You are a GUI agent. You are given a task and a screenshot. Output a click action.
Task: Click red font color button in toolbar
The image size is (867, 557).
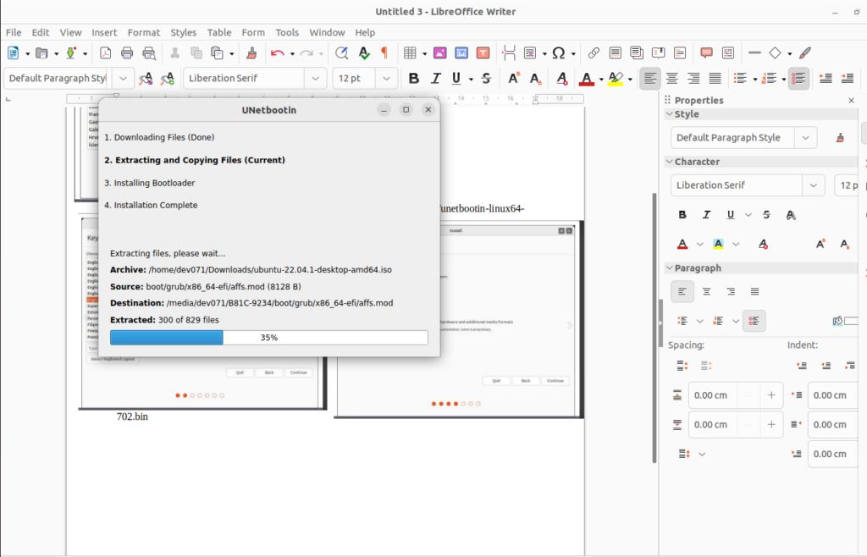coord(587,79)
